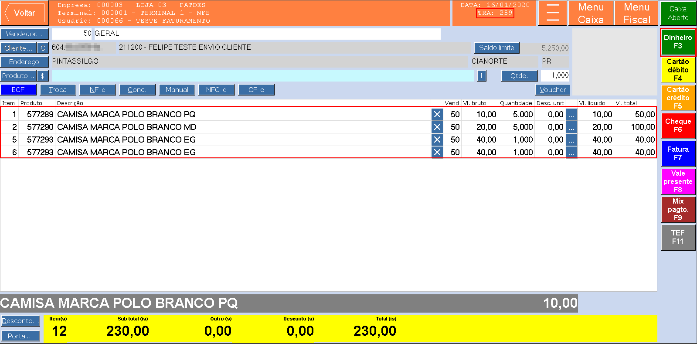Image resolution: width=697 pixels, height=344 pixels.
Task: Click the Qtde. quantity button
Action: click(519, 76)
